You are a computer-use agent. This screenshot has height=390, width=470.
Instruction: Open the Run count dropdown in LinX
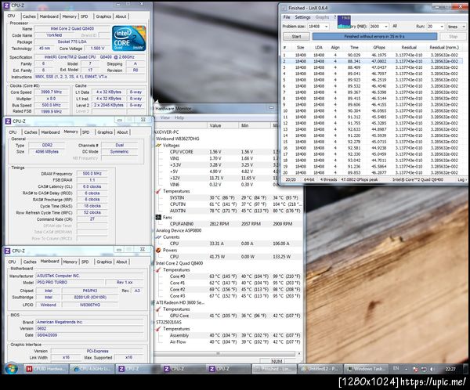(x=442, y=27)
